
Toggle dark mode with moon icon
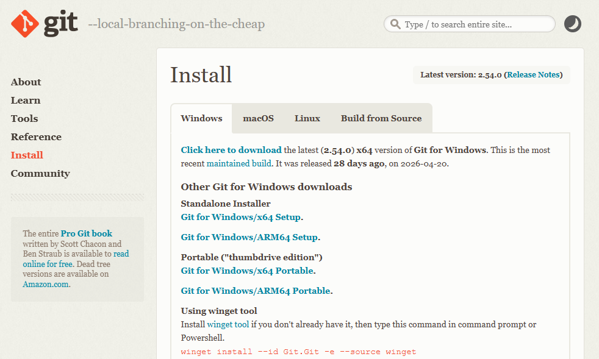coord(573,24)
